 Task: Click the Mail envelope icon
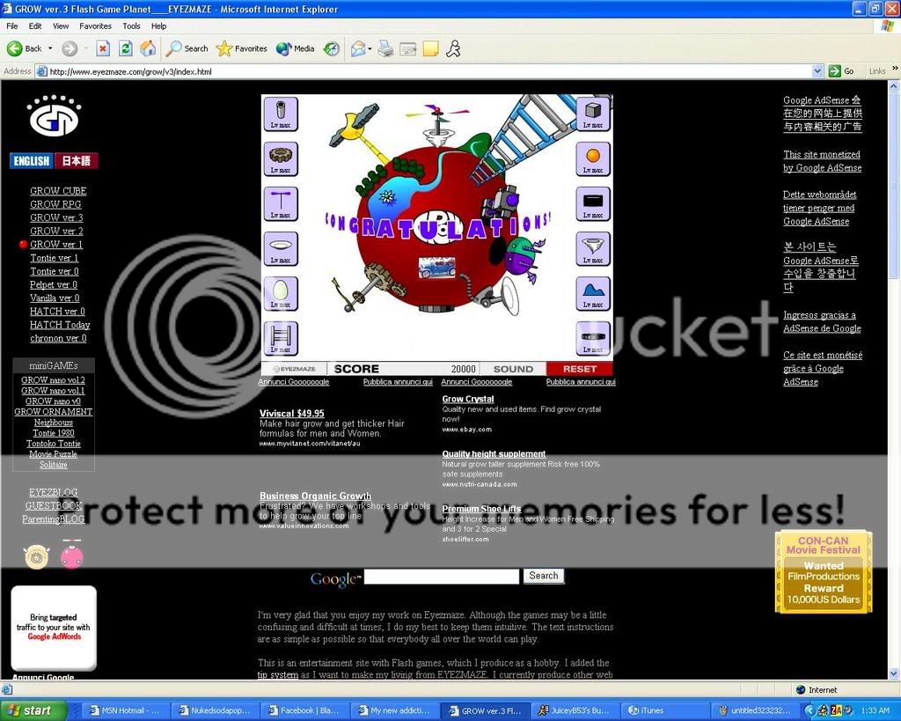point(357,49)
